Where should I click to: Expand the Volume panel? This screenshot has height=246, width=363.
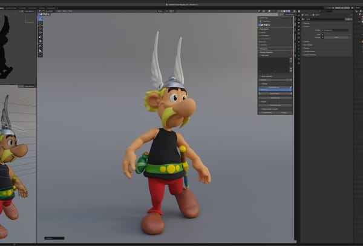pos(306,42)
